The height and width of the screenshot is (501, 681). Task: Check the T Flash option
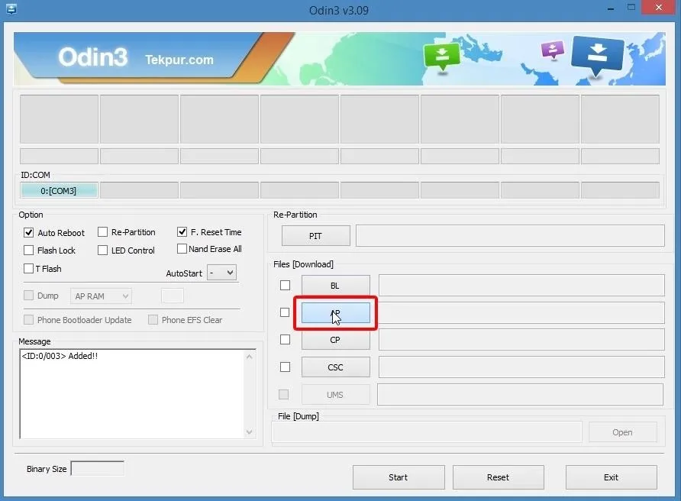click(29, 269)
